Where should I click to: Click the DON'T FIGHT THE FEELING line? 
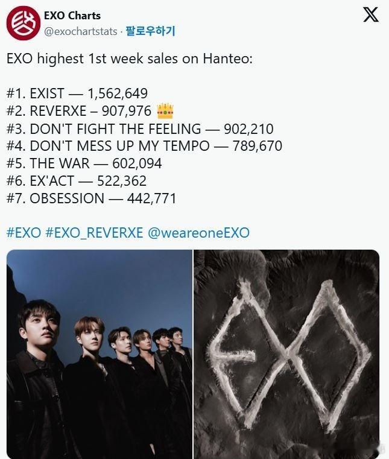[x=140, y=129]
